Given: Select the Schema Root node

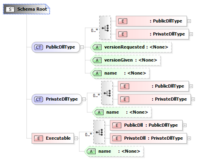Looking at the screenshot, I should tap(26, 9).
